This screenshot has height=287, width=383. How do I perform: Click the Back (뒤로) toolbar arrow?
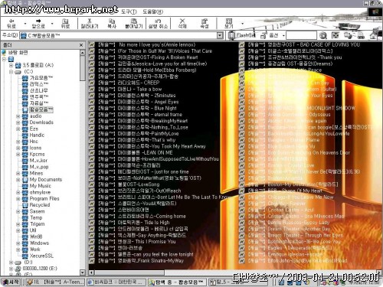[11, 23]
